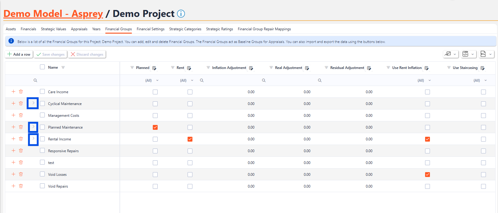Expand the Cyclical Maintenance group

33,103
